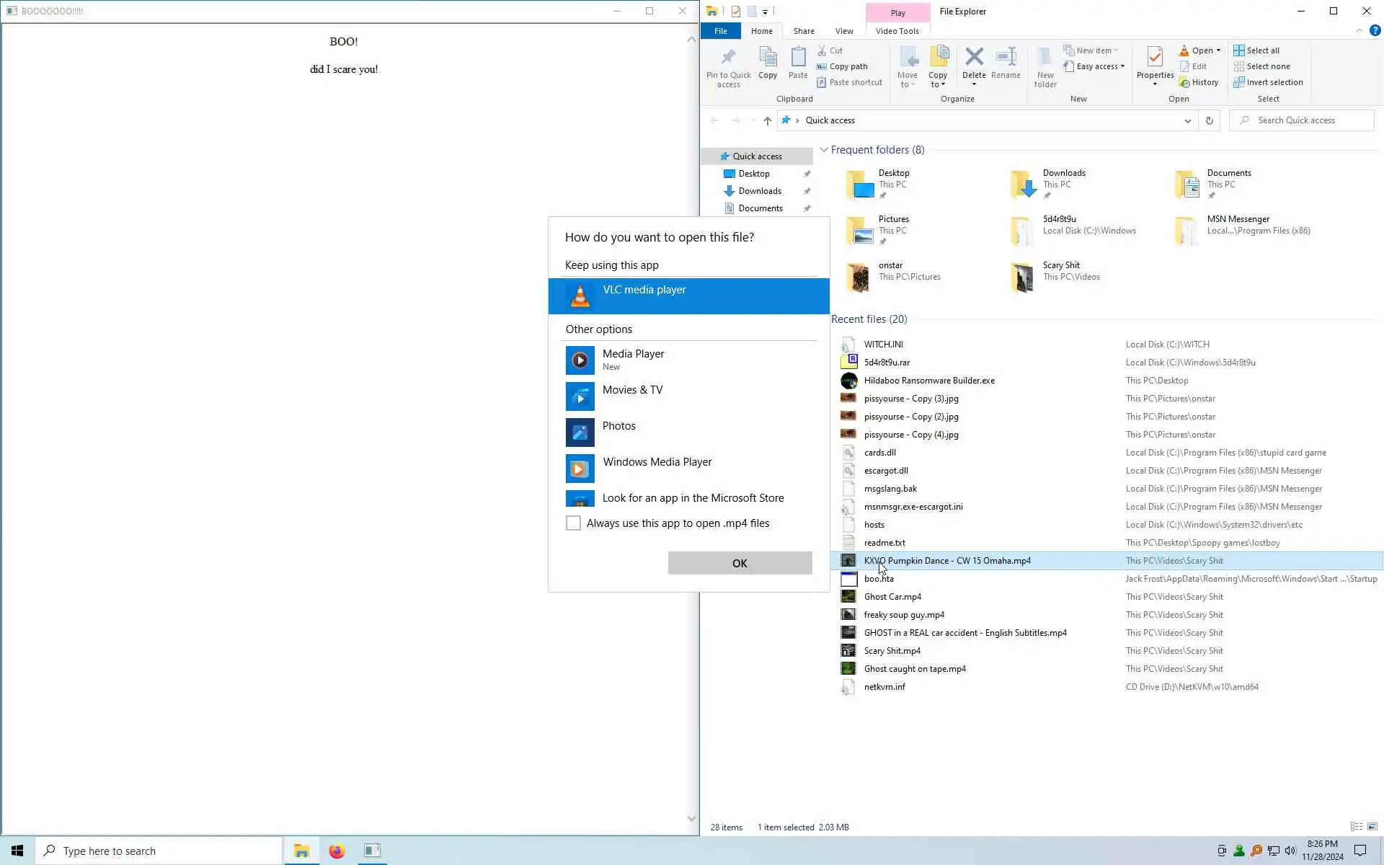
Task: Click the Delete icon in the ribbon
Action: click(974, 58)
